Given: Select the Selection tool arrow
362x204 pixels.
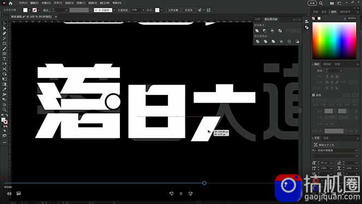Looking at the screenshot, I should (4, 23).
